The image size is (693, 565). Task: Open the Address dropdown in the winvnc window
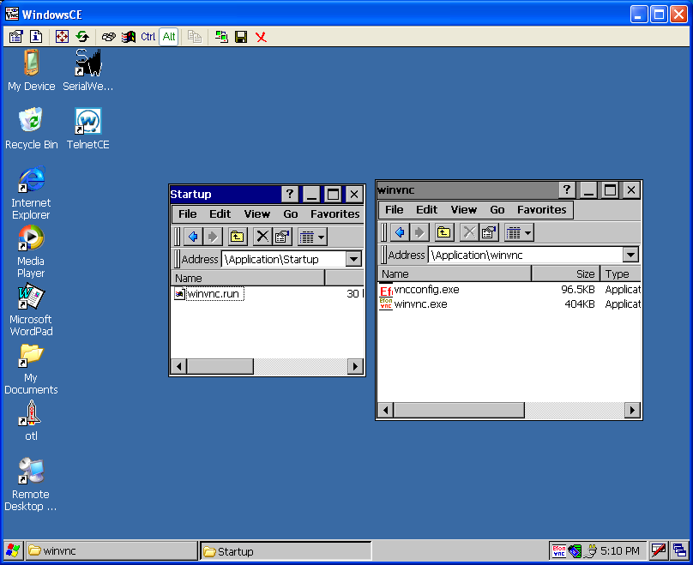coord(630,254)
